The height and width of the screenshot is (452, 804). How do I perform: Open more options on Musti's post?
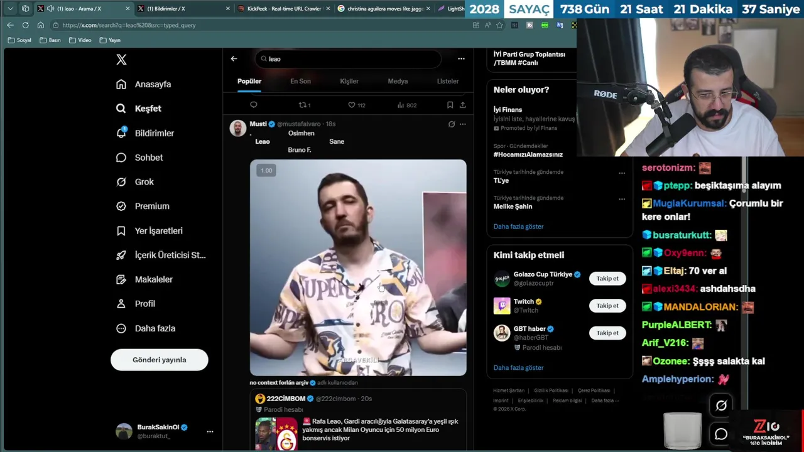[463, 124]
